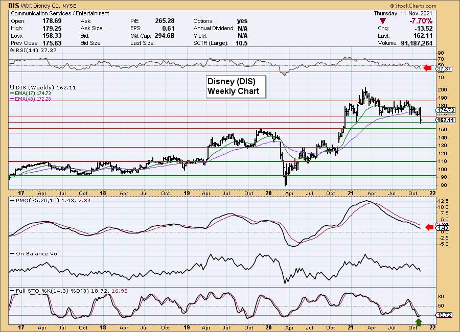Click the area-chart icon beside RSI(14)

[x=13, y=50]
